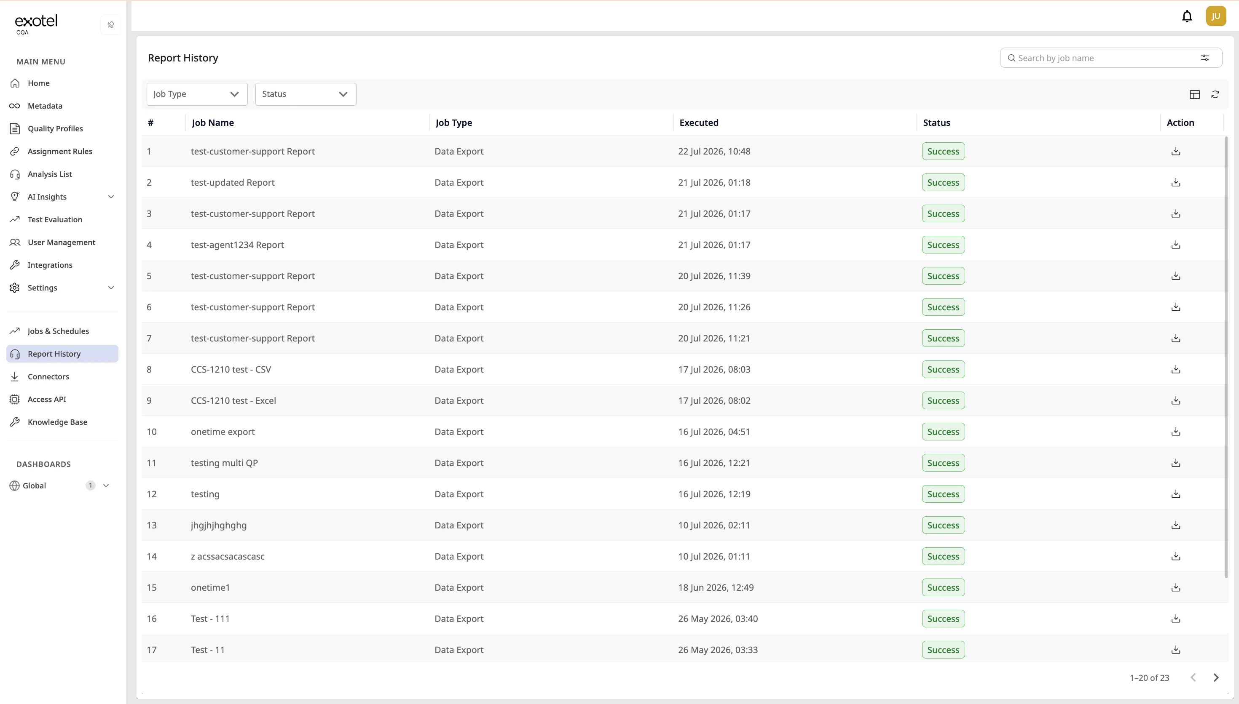Viewport: 1239px width, 704px height.
Task: Open the notifications bell
Action: pyautogui.click(x=1187, y=16)
